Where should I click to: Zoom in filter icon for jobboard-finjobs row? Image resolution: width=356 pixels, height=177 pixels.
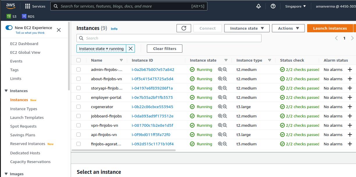[220, 116]
